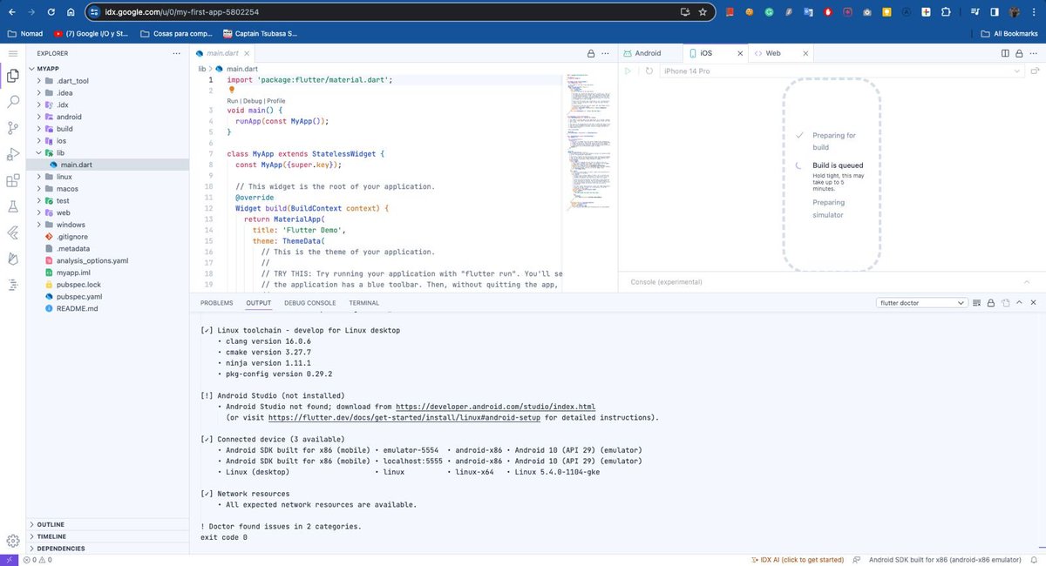Click the Run code lens above main()

[233, 101]
